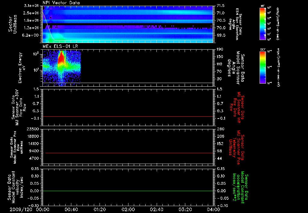Click the '110' scanner angle tick
308x213 pixels.
point(220,64)
